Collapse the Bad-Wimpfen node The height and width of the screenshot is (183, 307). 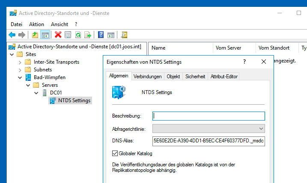coord(20,78)
